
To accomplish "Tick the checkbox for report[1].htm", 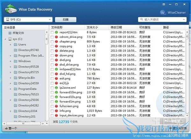I will (x=52, y=32).
